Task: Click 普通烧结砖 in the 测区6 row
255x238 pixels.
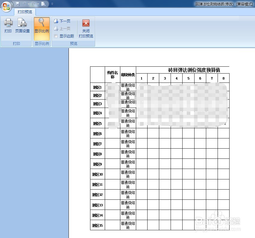Action: pyautogui.click(x=128, y=134)
